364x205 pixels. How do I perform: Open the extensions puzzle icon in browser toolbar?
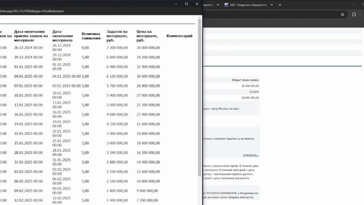(x=354, y=14)
